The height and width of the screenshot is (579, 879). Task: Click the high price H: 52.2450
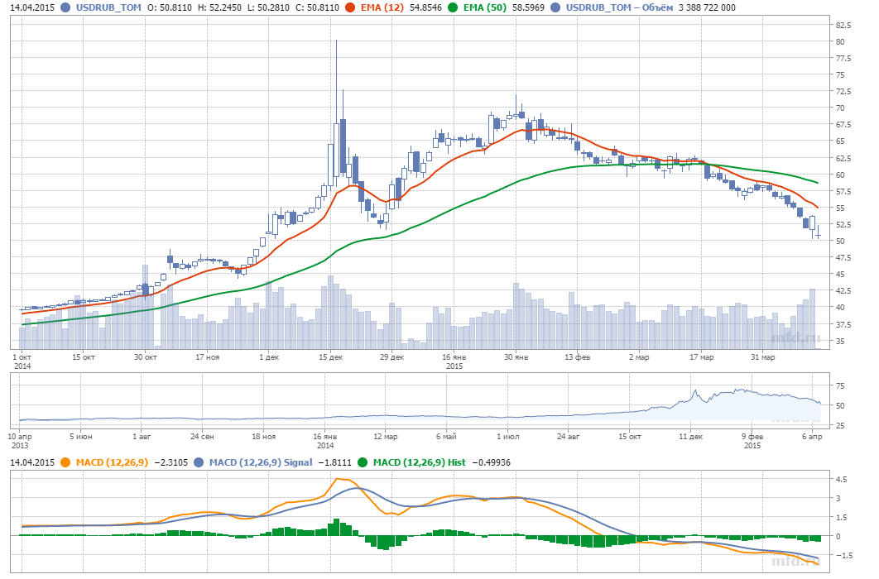pyautogui.click(x=220, y=7)
